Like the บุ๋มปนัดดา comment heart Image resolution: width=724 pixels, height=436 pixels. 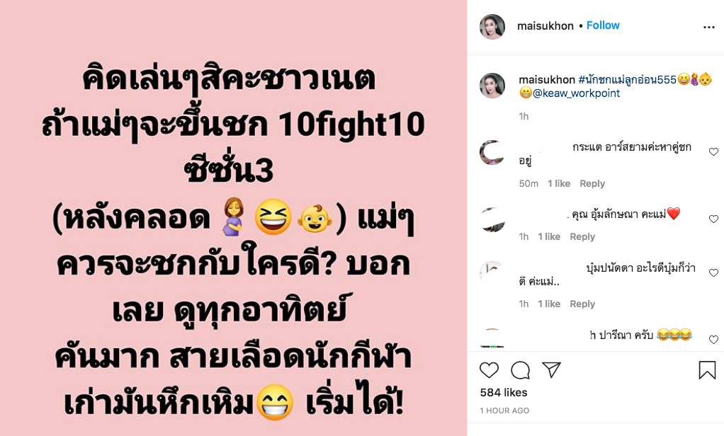(x=713, y=272)
